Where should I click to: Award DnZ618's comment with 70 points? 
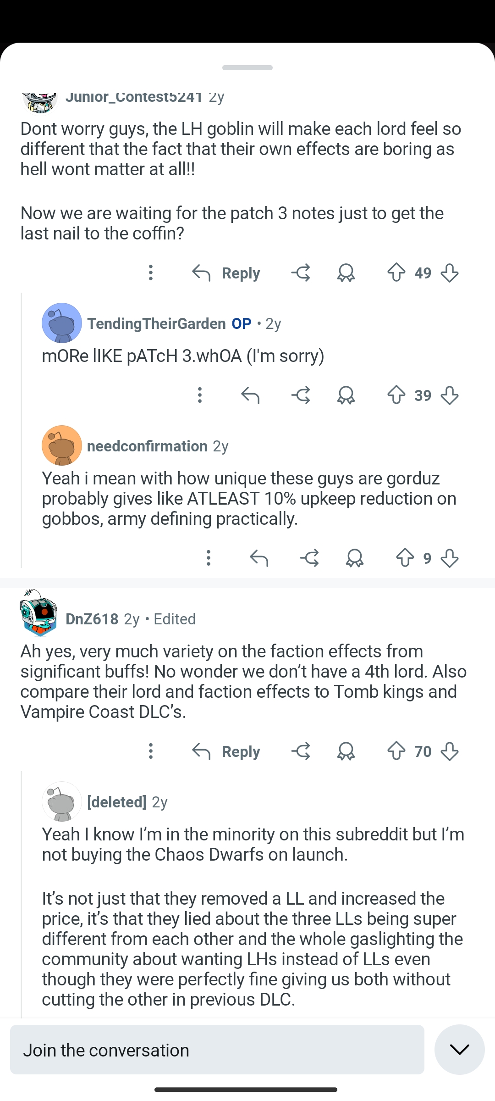[346, 751]
